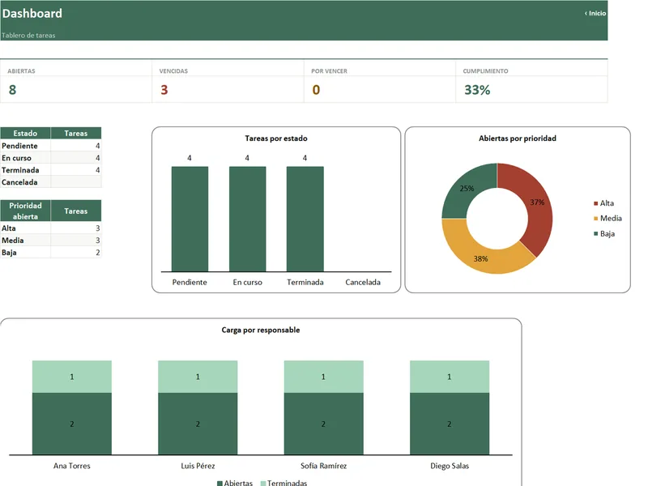Click the 'En curso' cell in the Estado table
648x486 pixels.
25,158
